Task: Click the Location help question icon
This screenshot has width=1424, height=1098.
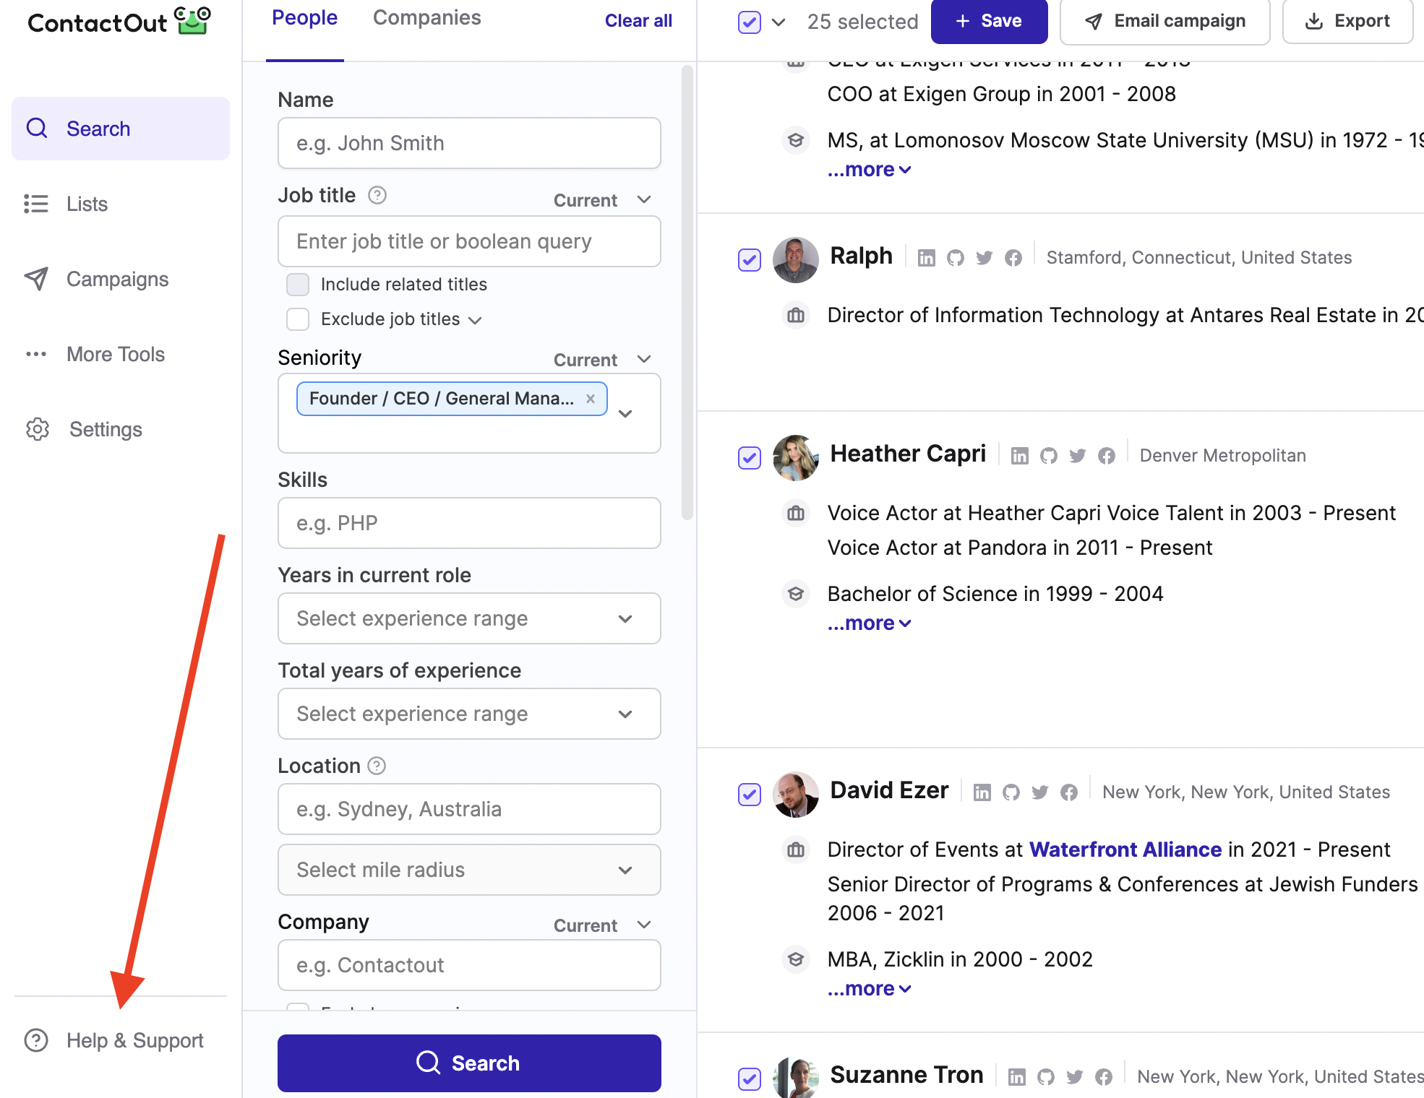Action: 377,766
